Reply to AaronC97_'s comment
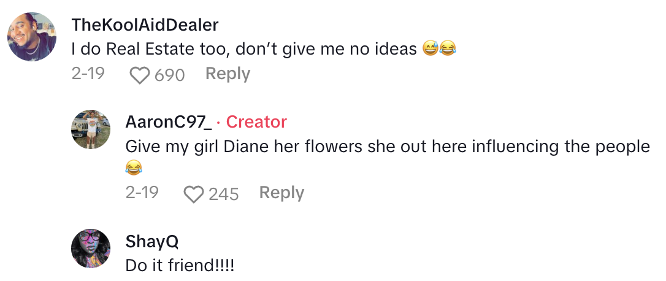666x281 pixels. pos(281,193)
